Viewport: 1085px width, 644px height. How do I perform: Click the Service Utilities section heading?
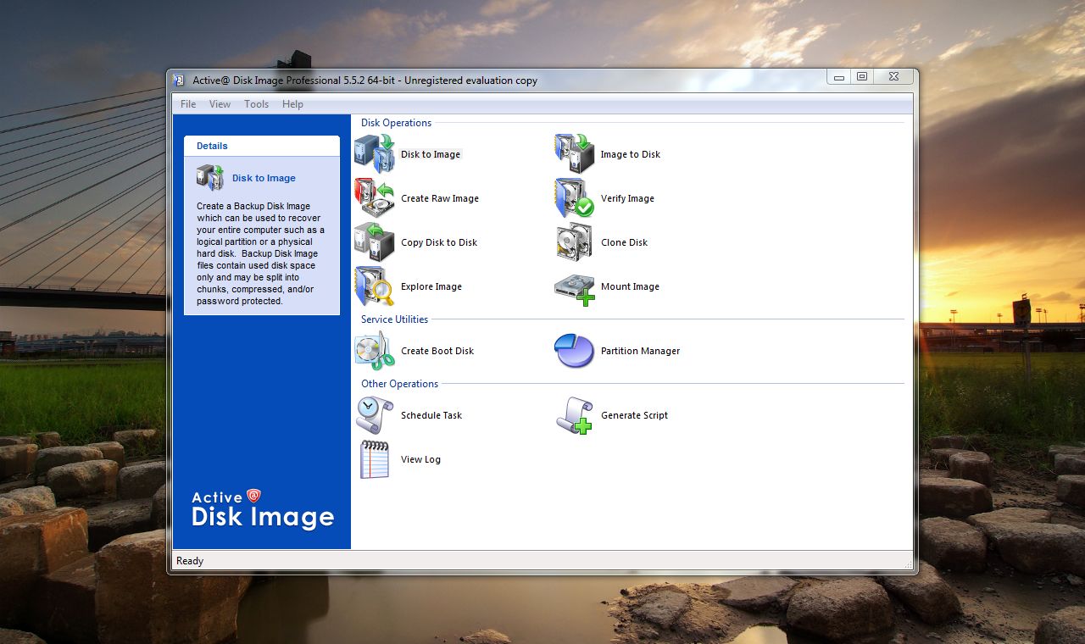394,319
